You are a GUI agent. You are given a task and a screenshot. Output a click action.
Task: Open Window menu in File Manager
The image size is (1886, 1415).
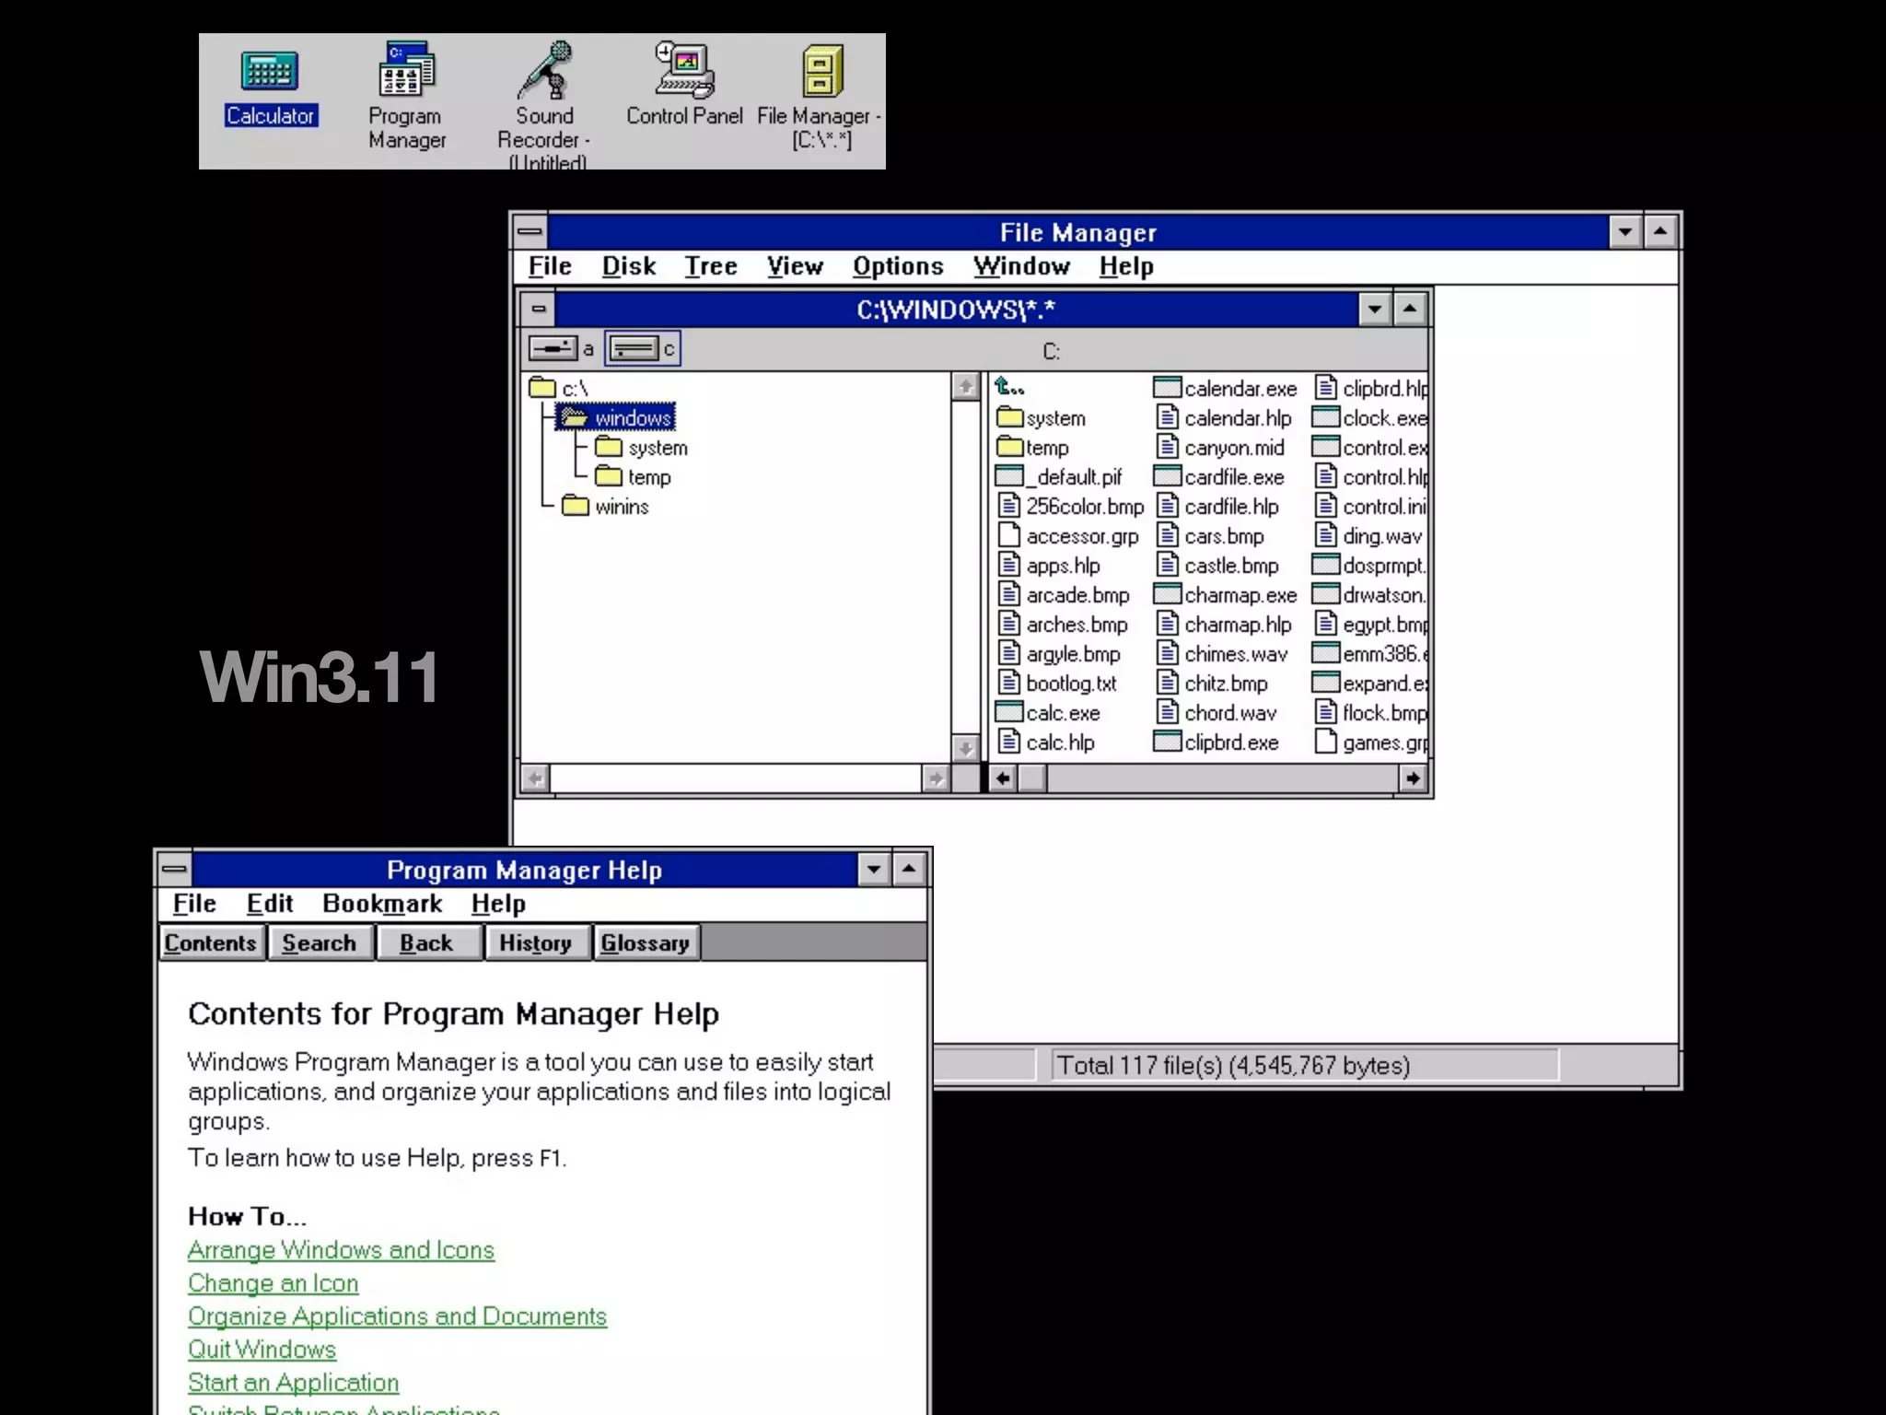point(1021,266)
